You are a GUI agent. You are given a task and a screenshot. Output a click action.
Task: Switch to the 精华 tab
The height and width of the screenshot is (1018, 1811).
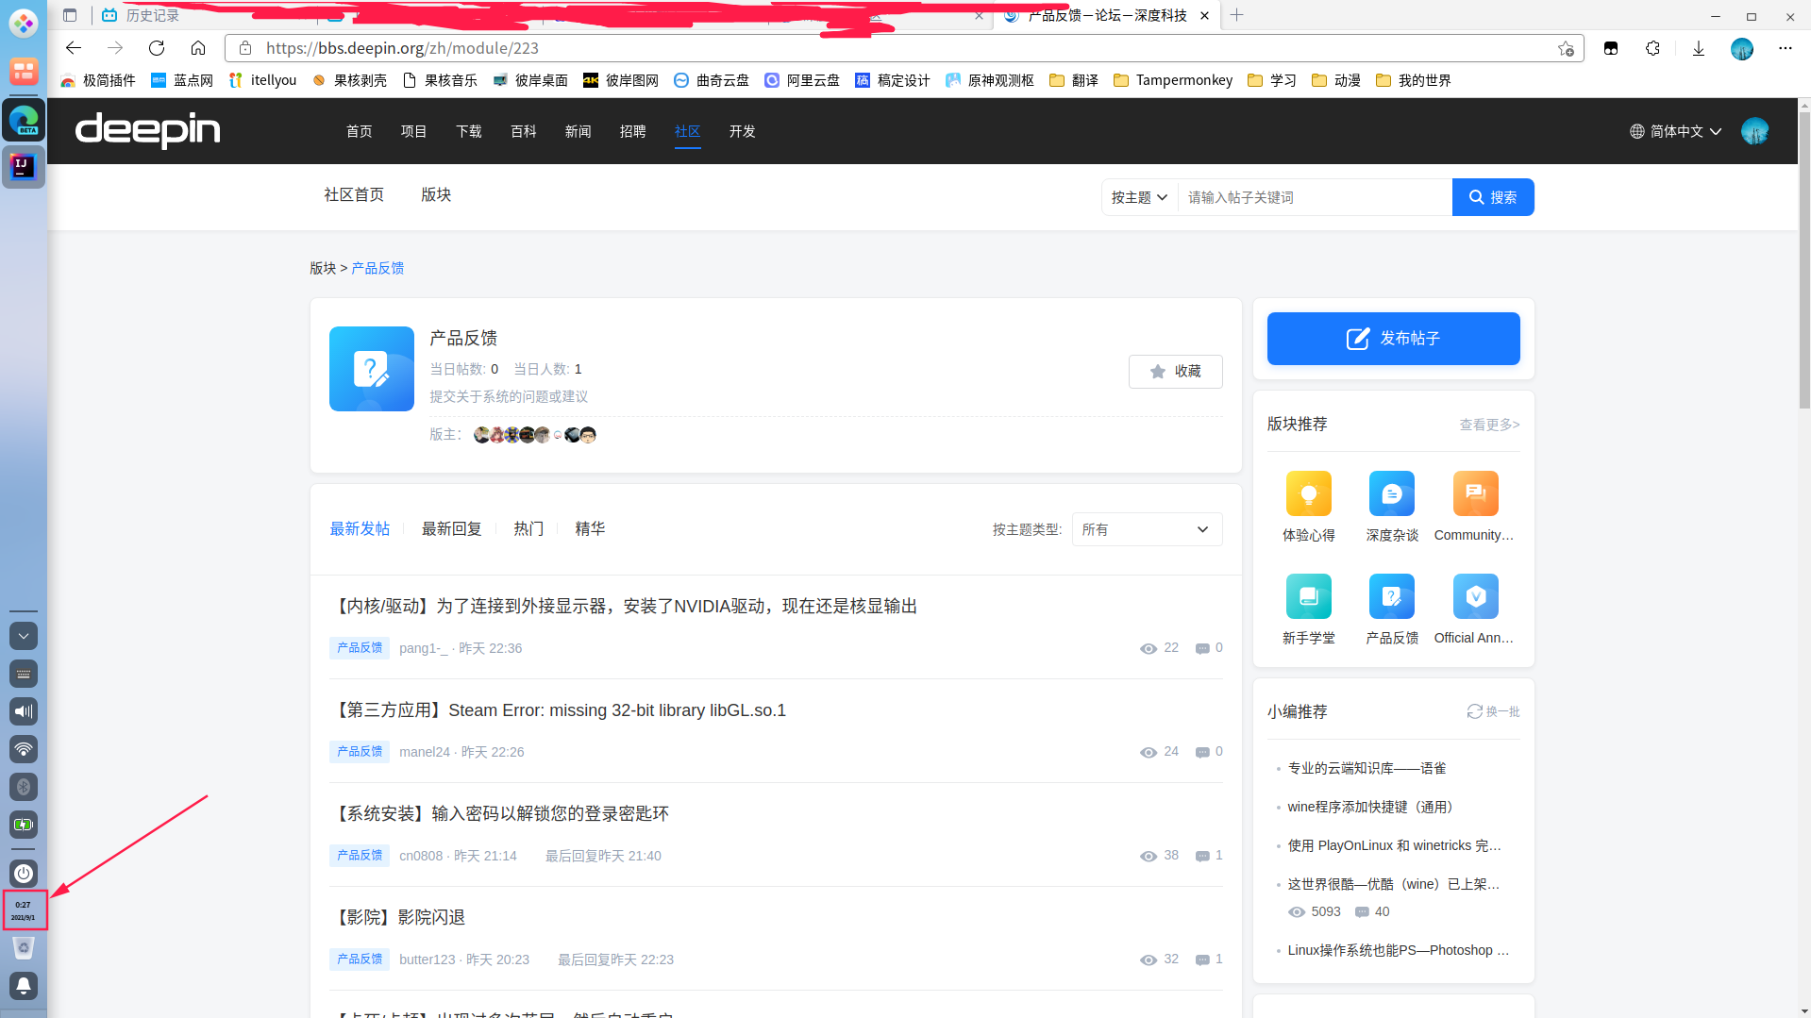590,529
